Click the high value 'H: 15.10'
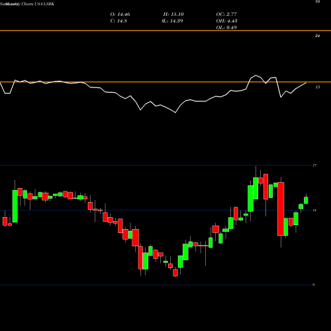The height and width of the screenshot is (331, 331). click(173, 15)
